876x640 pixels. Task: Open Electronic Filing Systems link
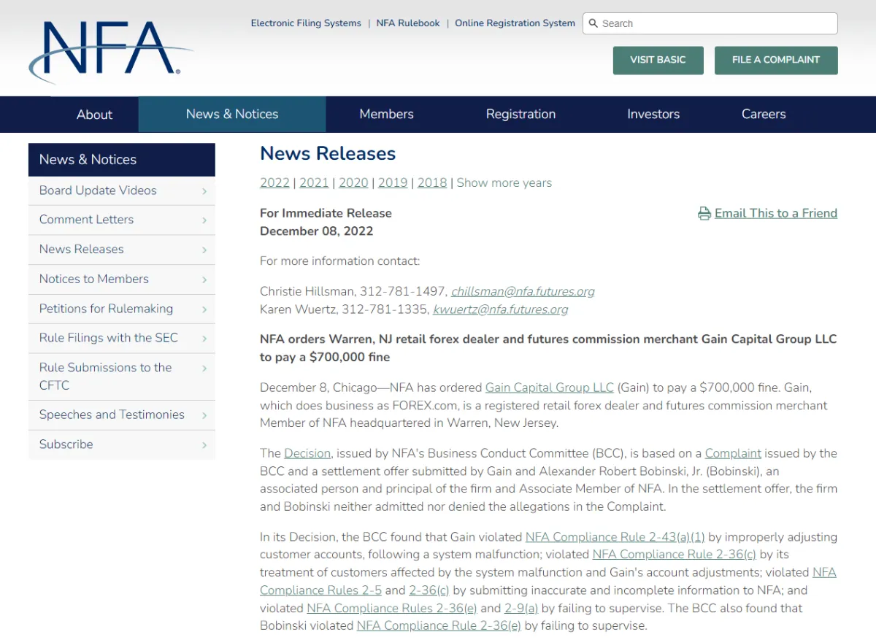pyautogui.click(x=306, y=23)
